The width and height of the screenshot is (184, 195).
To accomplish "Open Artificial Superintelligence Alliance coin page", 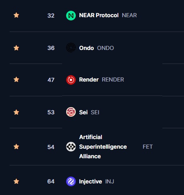I will pyautogui.click(x=103, y=147).
